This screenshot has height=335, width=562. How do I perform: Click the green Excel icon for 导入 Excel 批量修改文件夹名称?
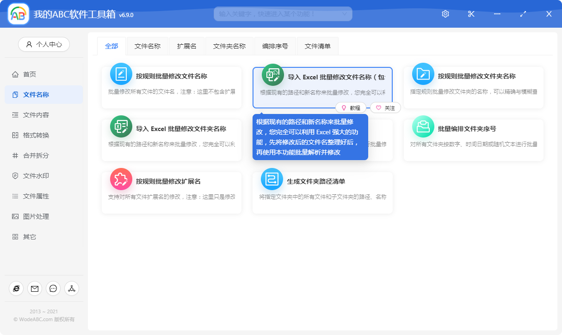coord(121,126)
